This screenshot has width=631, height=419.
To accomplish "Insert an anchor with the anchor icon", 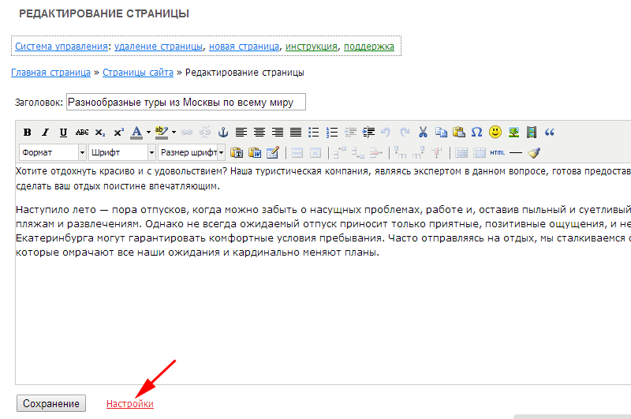I will click(x=222, y=133).
